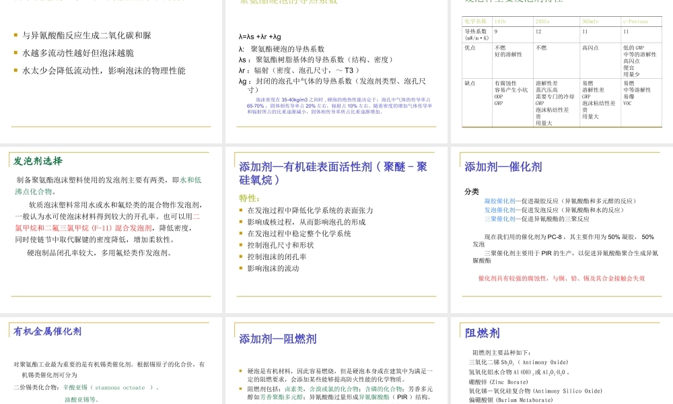Click the λs 聚氨酯树脂基体的导热系数 line
The image size is (673, 404).
pos(316,60)
